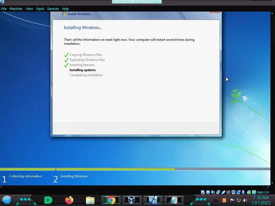Open Action Center flag tray icon
This screenshot has width=275, height=206.
232,200
